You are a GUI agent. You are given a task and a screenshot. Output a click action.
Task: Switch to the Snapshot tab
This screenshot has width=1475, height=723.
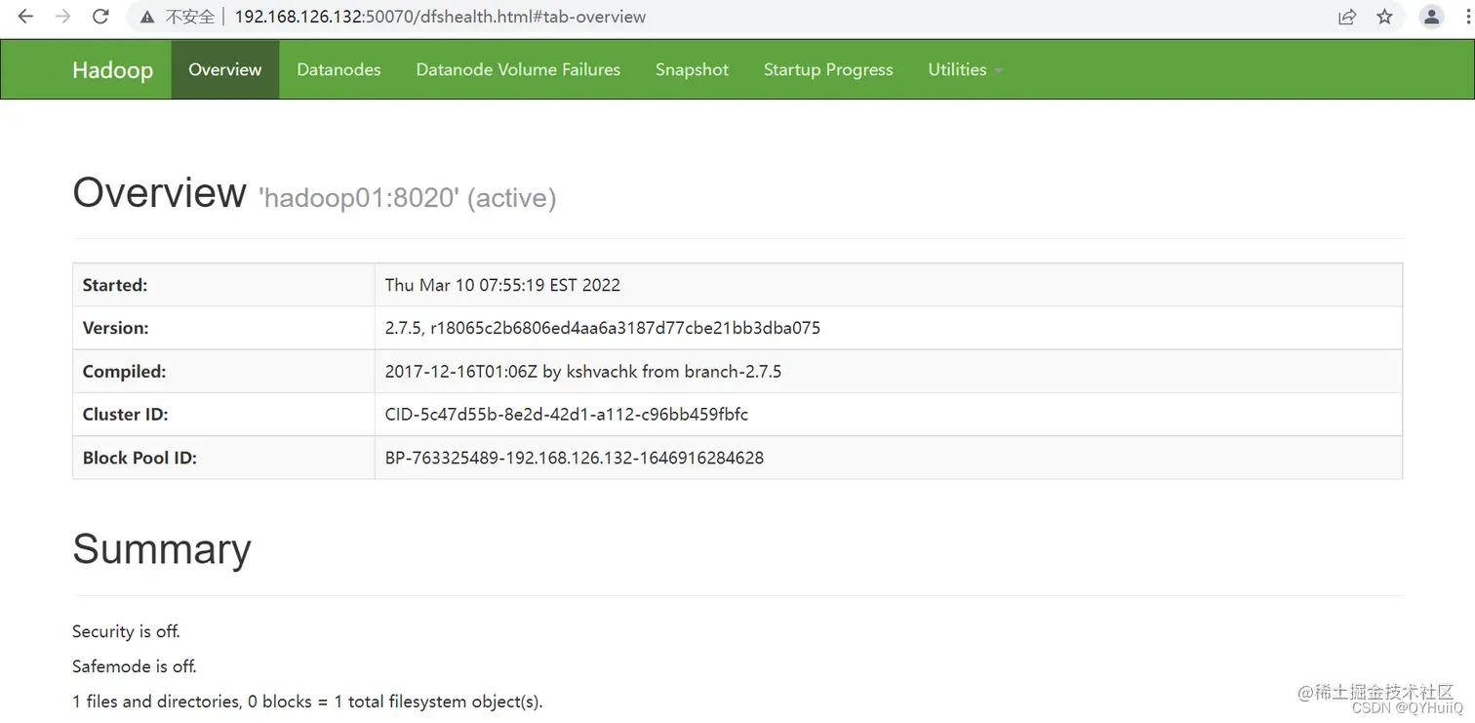[692, 69]
